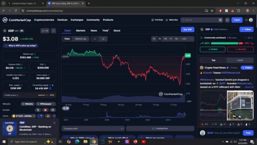This screenshot has width=257, height=145.
Task: Add XRP to watchlist star button
Action: [45, 31]
